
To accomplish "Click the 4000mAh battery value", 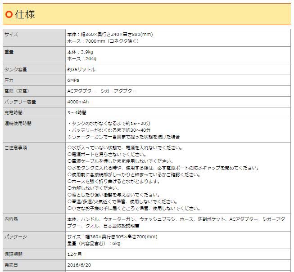I will 78,102.
